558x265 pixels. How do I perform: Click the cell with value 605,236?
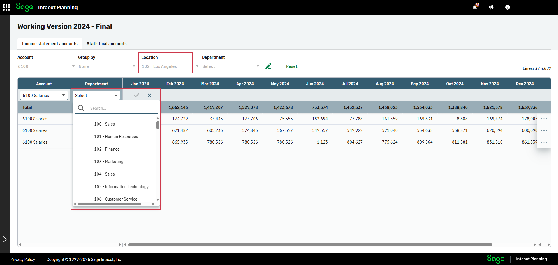(215, 130)
